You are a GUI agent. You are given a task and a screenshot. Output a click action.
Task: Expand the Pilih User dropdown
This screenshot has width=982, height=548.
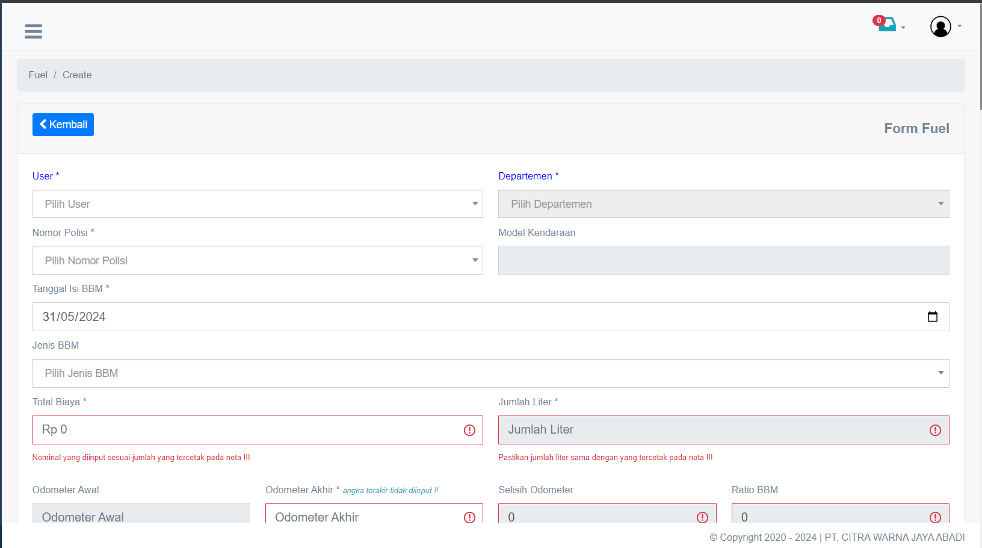tap(258, 204)
